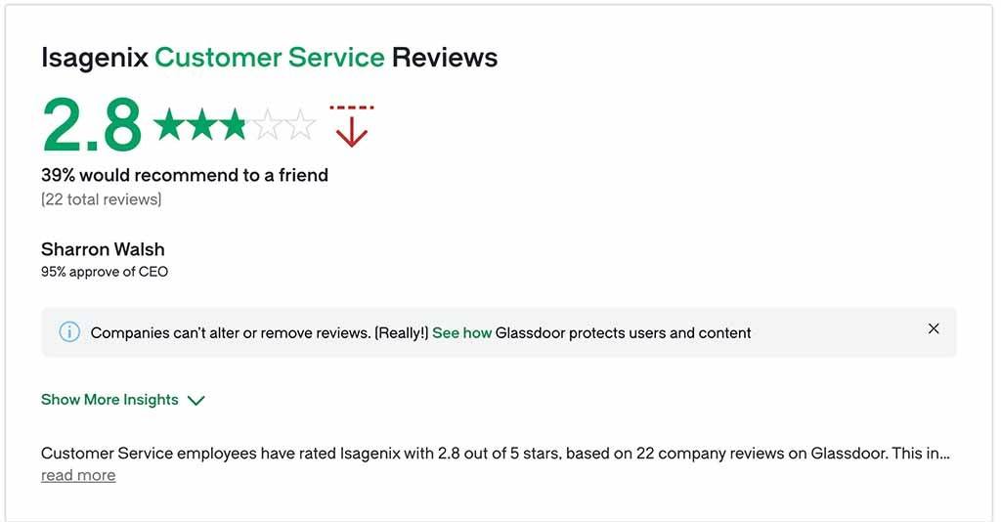The width and height of the screenshot is (1001, 522).
Task: Follow the See how link
Action: 461,333
